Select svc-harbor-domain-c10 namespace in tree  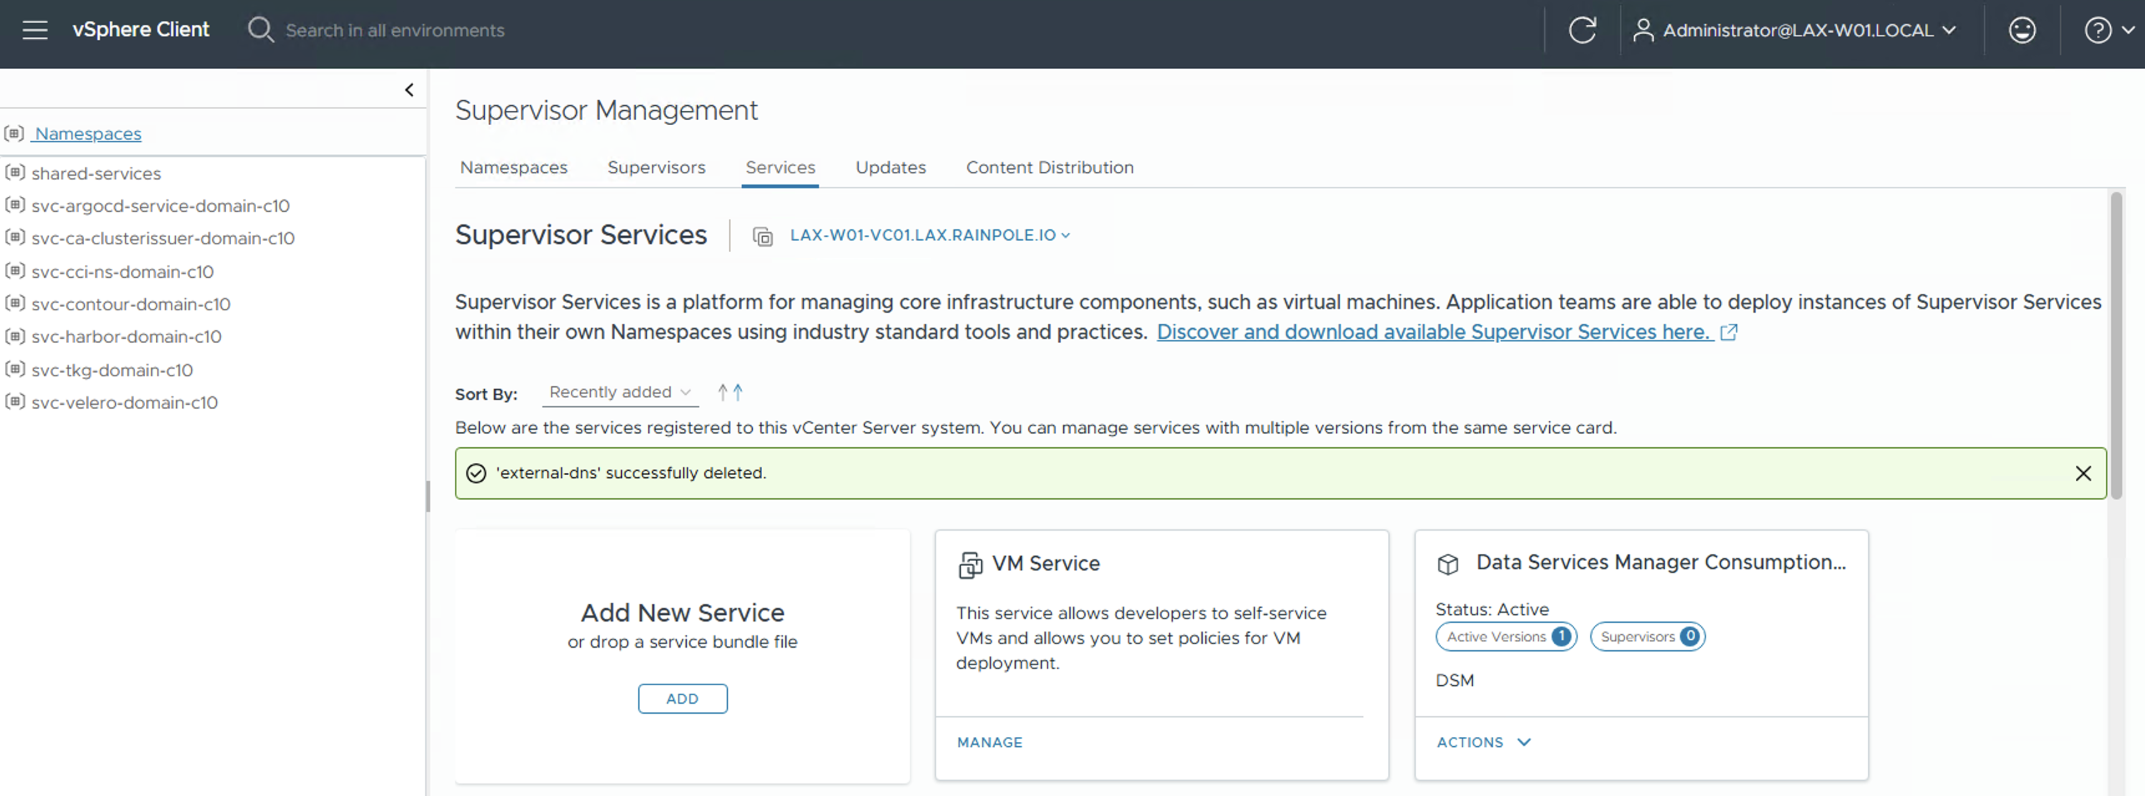click(x=126, y=337)
